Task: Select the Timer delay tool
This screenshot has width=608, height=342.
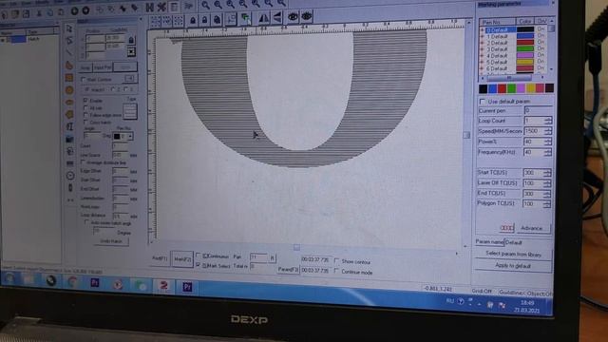Action: (70, 176)
